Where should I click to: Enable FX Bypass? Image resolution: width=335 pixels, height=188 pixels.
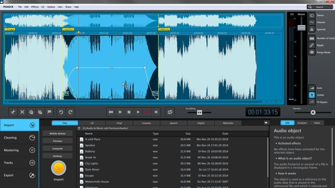[312, 102]
